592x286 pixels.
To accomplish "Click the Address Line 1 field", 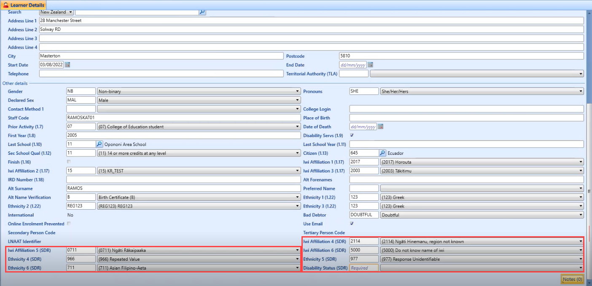I will click(311, 21).
